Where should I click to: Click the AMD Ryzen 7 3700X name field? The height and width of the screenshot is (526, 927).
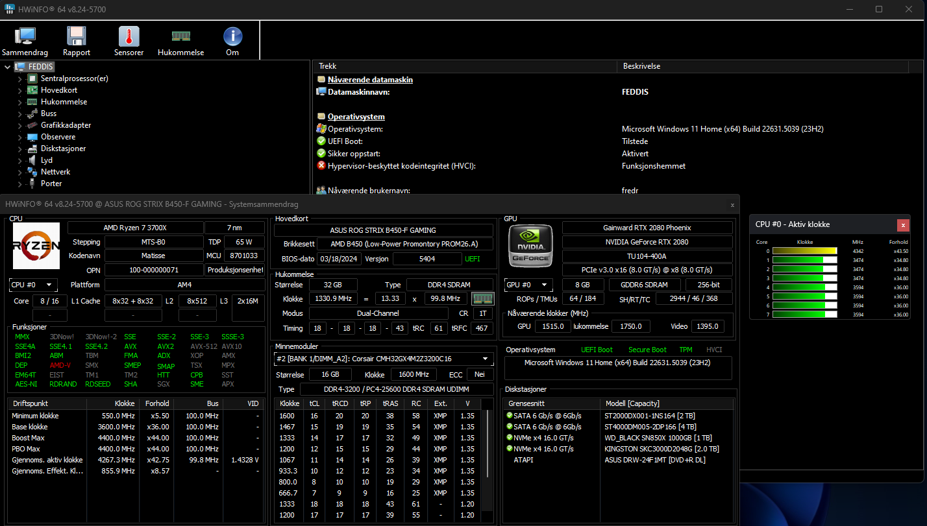coord(134,228)
